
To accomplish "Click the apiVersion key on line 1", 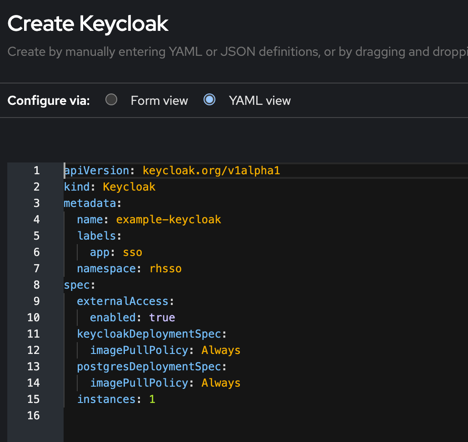I will [x=97, y=171].
